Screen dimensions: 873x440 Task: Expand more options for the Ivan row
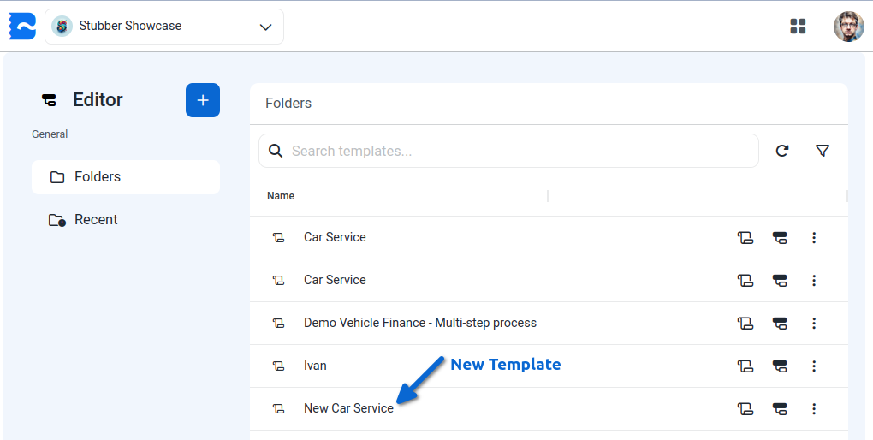click(814, 366)
